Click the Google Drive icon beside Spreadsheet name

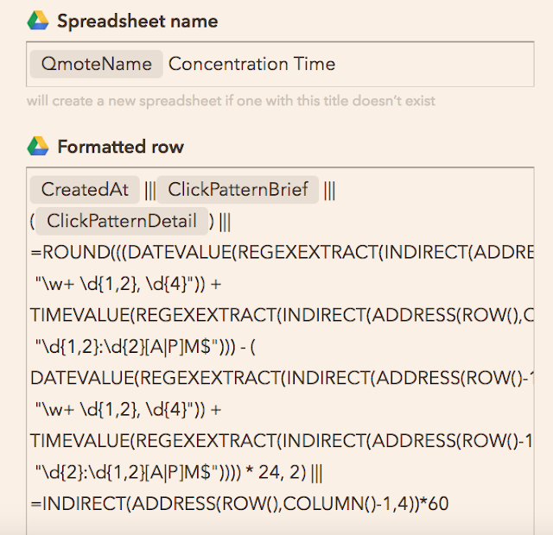[x=38, y=21]
